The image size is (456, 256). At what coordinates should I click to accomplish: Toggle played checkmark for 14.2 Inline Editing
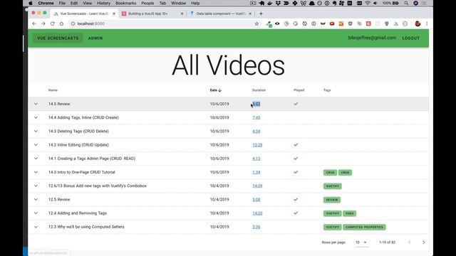[296, 145]
